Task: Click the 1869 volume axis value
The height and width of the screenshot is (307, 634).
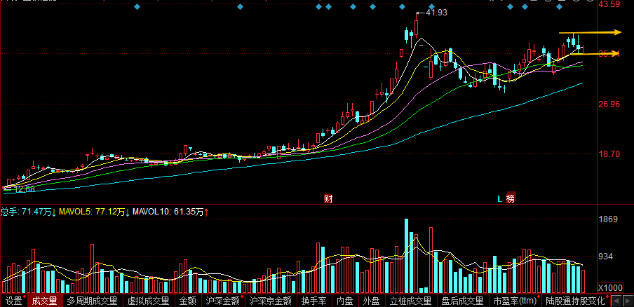Action: [x=609, y=219]
